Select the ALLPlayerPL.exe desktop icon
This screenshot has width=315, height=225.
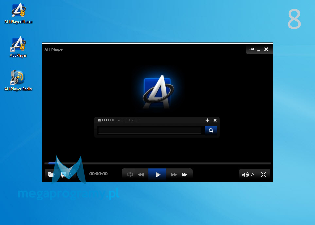click(19, 13)
